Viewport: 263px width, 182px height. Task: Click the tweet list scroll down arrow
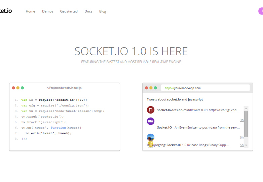(246, 145)
